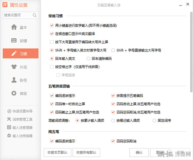
Task: Select 回车输入英文 radio option
Action: (x=52, y=59)
